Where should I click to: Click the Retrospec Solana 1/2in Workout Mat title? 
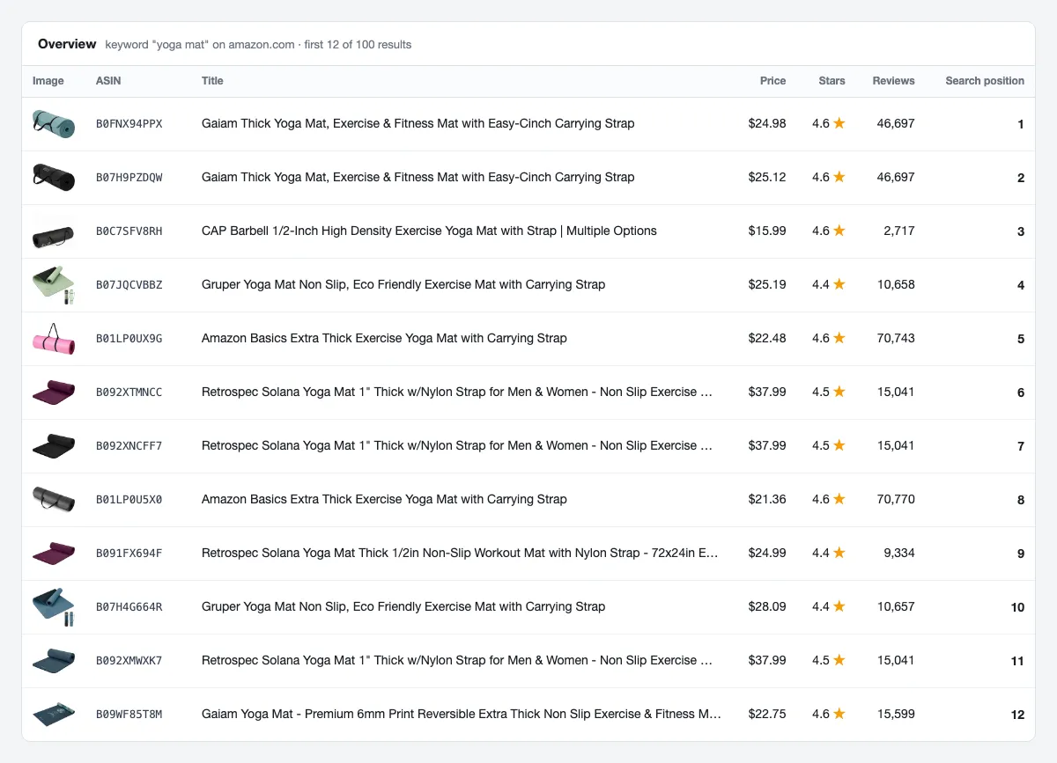coord(461,553)
